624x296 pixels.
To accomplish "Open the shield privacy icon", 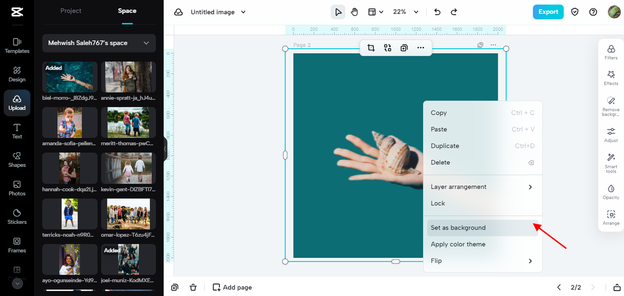I will pyautogui.click(x=575, y=12).
